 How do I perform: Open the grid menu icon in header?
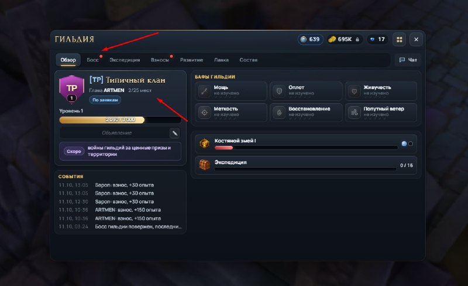(x=399, y=39)
